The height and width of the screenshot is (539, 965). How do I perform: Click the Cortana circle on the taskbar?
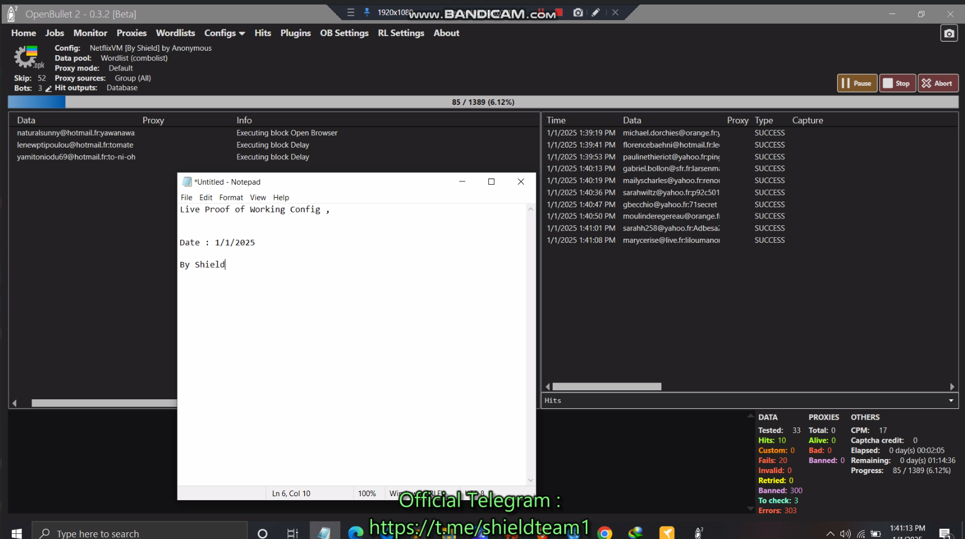coord(262,533)
